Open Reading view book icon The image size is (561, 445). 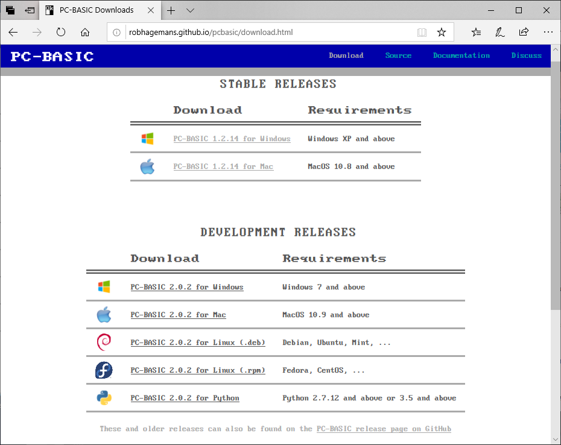[x=422, y=33]
